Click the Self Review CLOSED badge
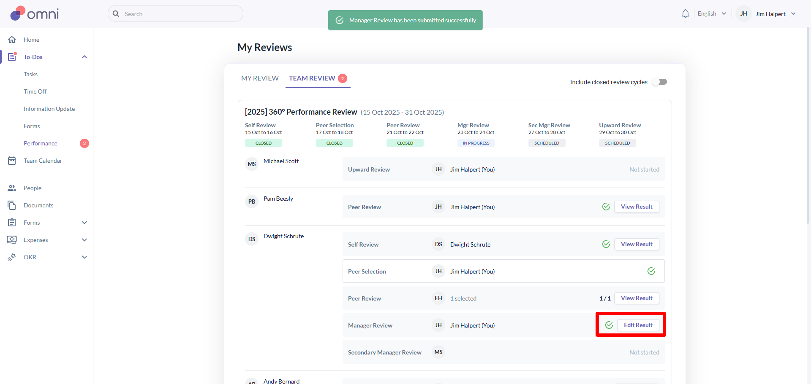Image resolution: width=811 pixels, height=384 pixels. [263, 143]
